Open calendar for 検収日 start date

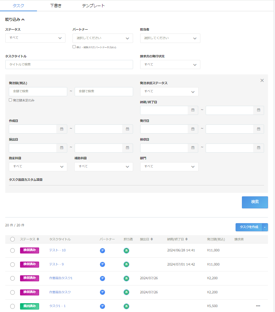193,148
